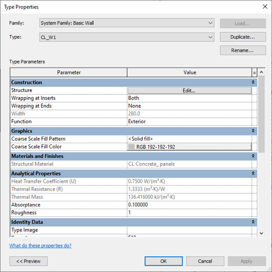
Task: Confirm with the OK button
Action: (163, 261)
